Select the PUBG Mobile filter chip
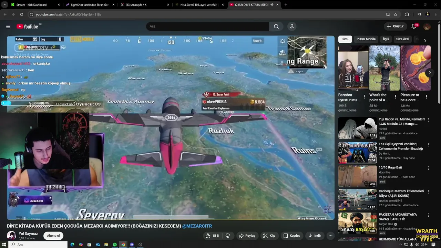 pos(366,39)
